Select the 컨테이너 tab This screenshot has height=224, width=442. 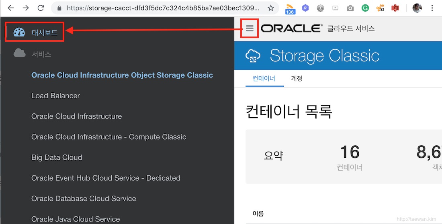(x=264, y=79)
